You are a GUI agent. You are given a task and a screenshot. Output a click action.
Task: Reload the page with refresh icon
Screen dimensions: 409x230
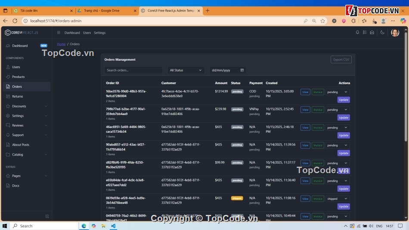[x=15, y=21]
